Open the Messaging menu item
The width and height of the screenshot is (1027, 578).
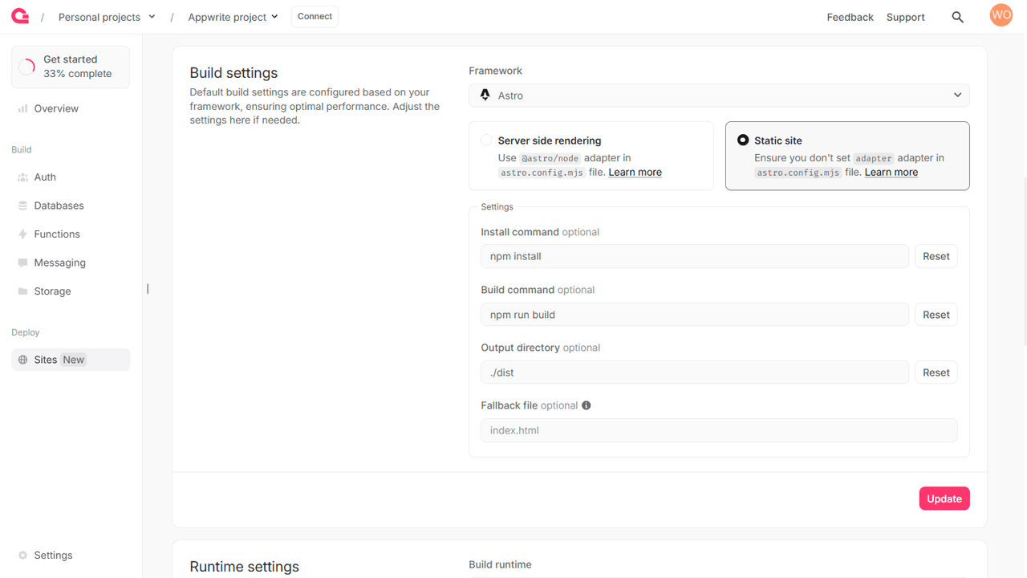click(x=59, y=263)
